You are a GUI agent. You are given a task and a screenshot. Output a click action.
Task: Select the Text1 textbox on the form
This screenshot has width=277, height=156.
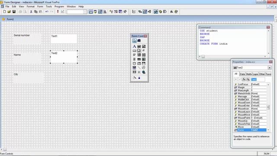click(x=64, y=39)
